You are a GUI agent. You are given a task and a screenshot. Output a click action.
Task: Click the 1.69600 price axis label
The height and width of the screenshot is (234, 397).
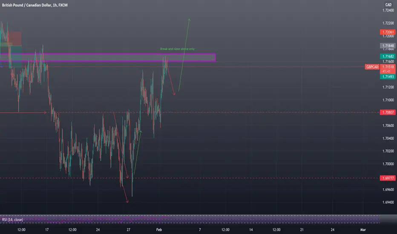(x=388, y=189)
